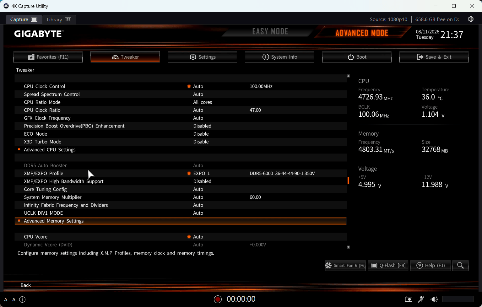
Task: Switch to EASY MODE
Action: (x=270, y=31)
